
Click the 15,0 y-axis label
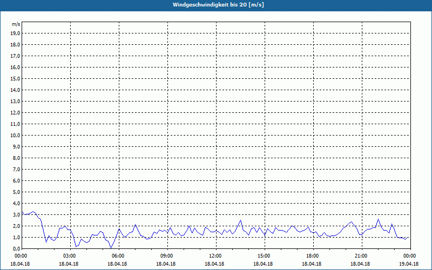coord(15,78)
